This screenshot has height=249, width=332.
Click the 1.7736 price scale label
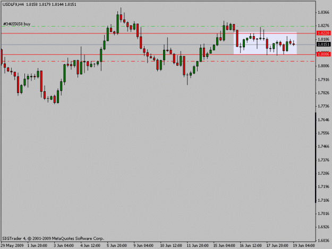(x=324, y=106)
